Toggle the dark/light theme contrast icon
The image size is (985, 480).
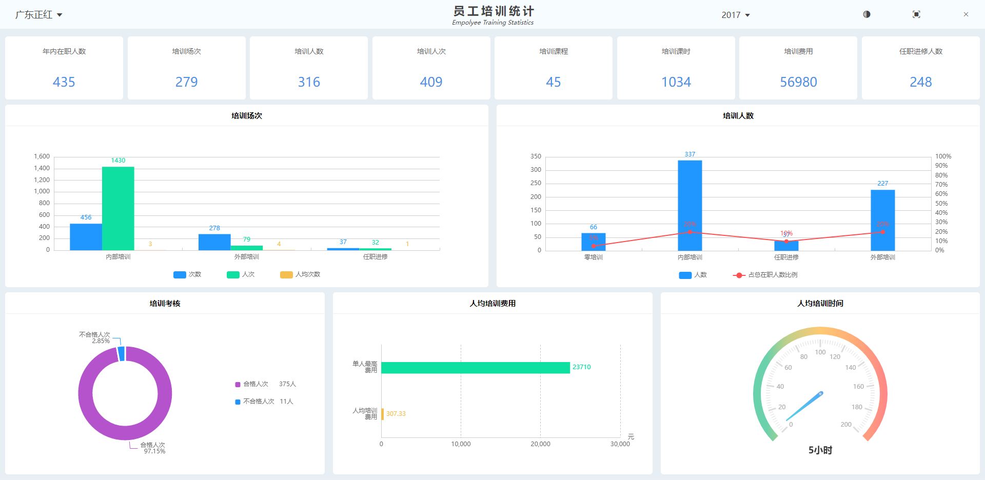click(866, 14)
